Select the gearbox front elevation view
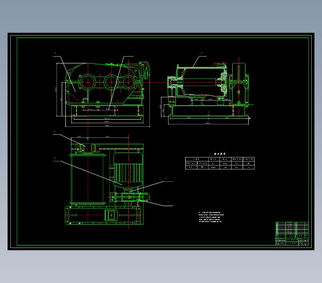Viewport: 322px width, 283px height. tap(107, 89)
